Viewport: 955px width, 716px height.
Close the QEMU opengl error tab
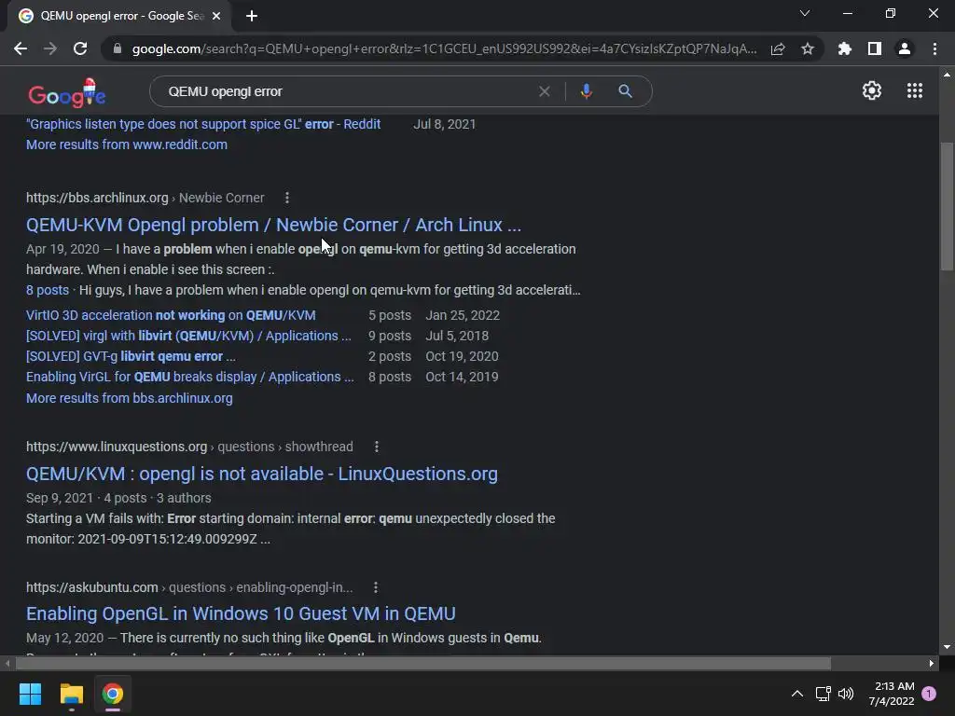[216, 16]
